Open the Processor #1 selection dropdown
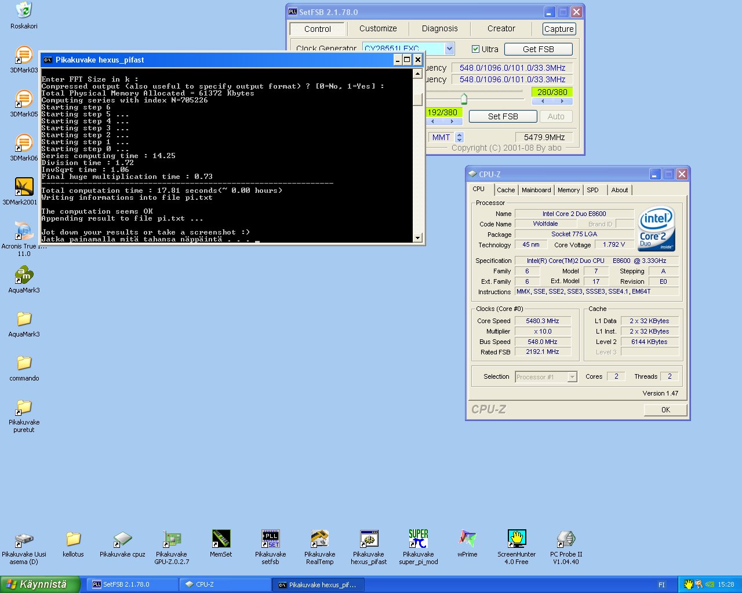 [572, 377]
